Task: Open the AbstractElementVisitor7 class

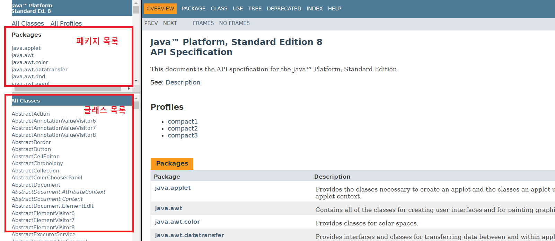Action: [43, 220]
